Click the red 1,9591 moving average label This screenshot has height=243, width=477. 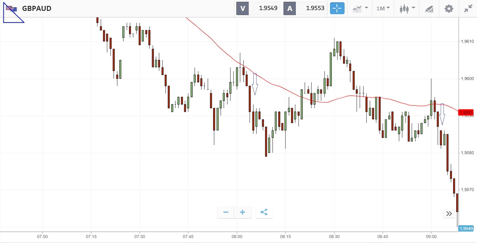click(466, 112)
